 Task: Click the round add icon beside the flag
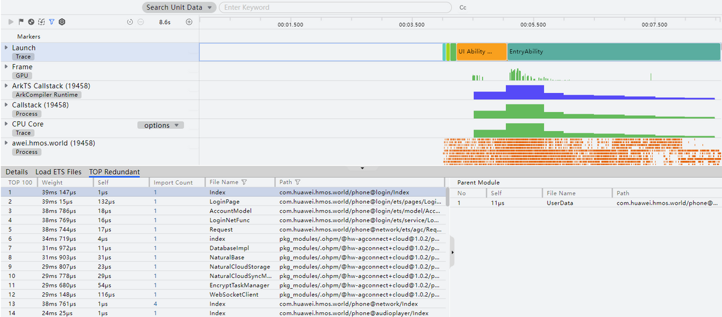31,22
